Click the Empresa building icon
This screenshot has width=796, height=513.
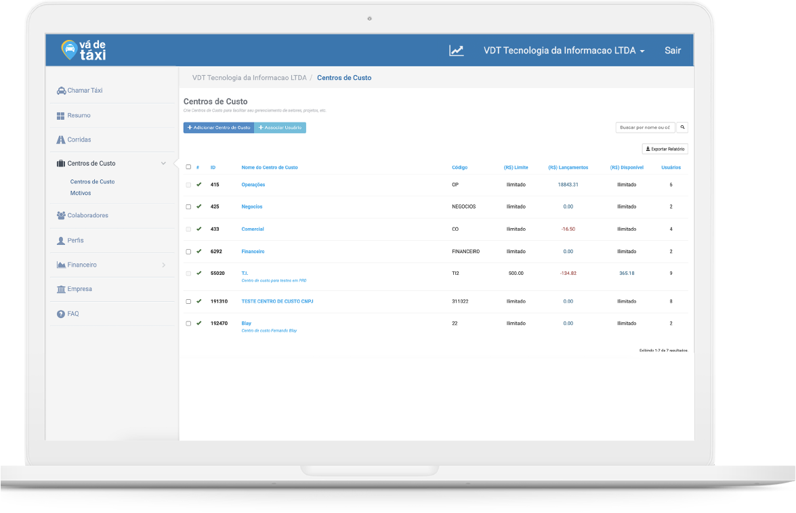coord(61,290)
